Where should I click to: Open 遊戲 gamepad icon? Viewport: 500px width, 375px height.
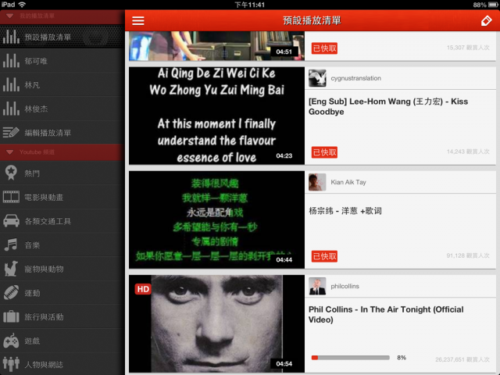pyautogui.click(x=11, y=341)
